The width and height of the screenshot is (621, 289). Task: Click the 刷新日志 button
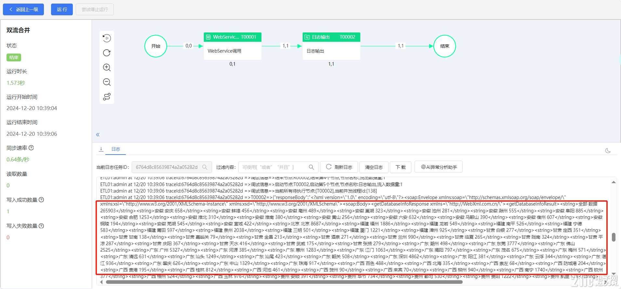[x=339, y=167]
